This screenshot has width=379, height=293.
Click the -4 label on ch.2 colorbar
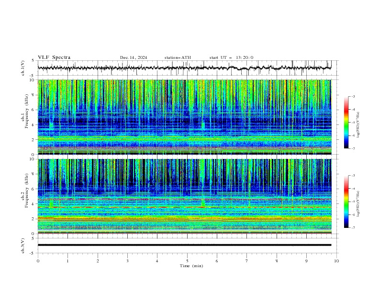tap(353, 189)
